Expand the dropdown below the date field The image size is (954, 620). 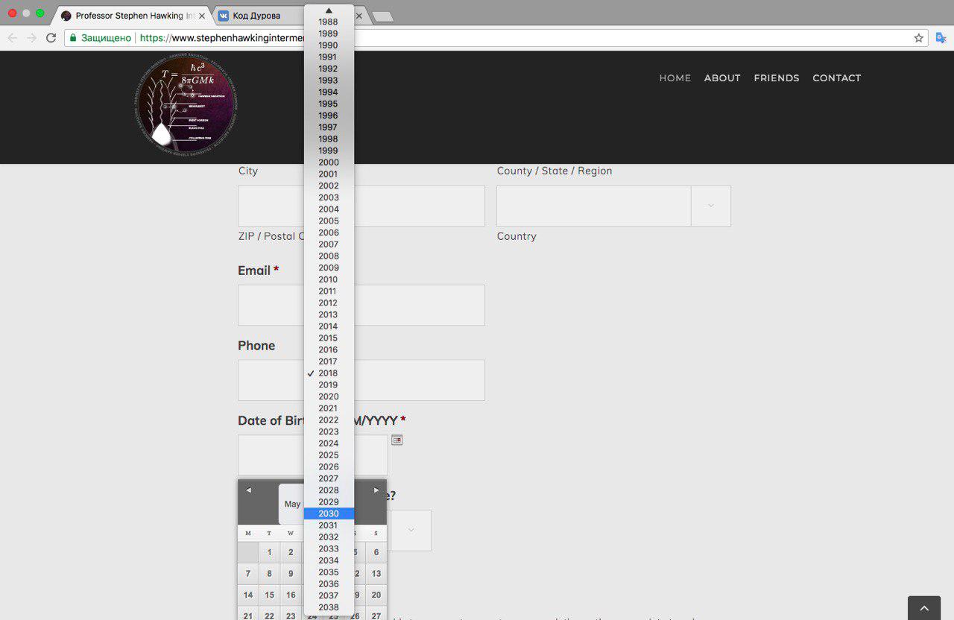[411, 531]
